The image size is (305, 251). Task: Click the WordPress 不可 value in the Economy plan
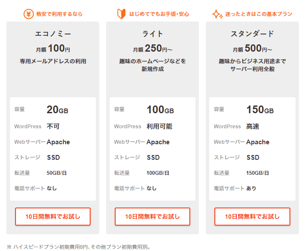[53, 127]
